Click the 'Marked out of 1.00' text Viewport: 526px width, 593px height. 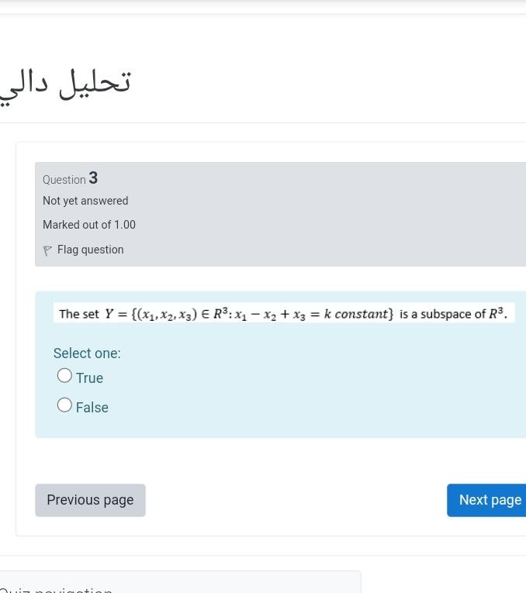click(x=89, y=225)
